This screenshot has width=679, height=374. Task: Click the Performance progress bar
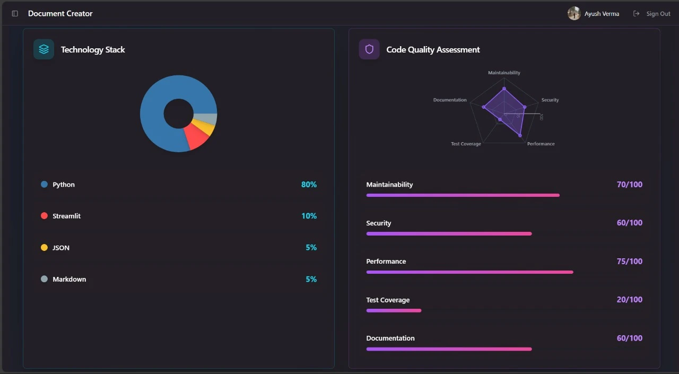coord(469,272)
